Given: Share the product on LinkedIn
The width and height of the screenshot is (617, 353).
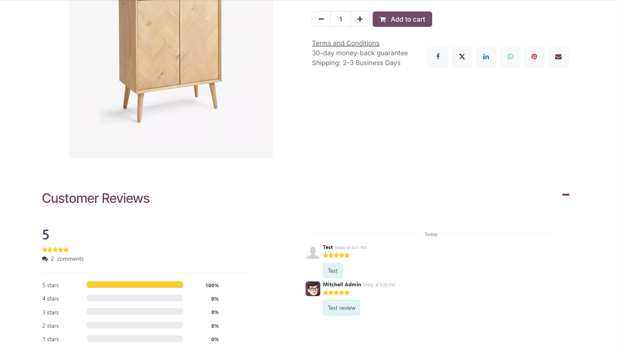Looking at the screenshot, I should pyautogui.click(x=486, y=56).
